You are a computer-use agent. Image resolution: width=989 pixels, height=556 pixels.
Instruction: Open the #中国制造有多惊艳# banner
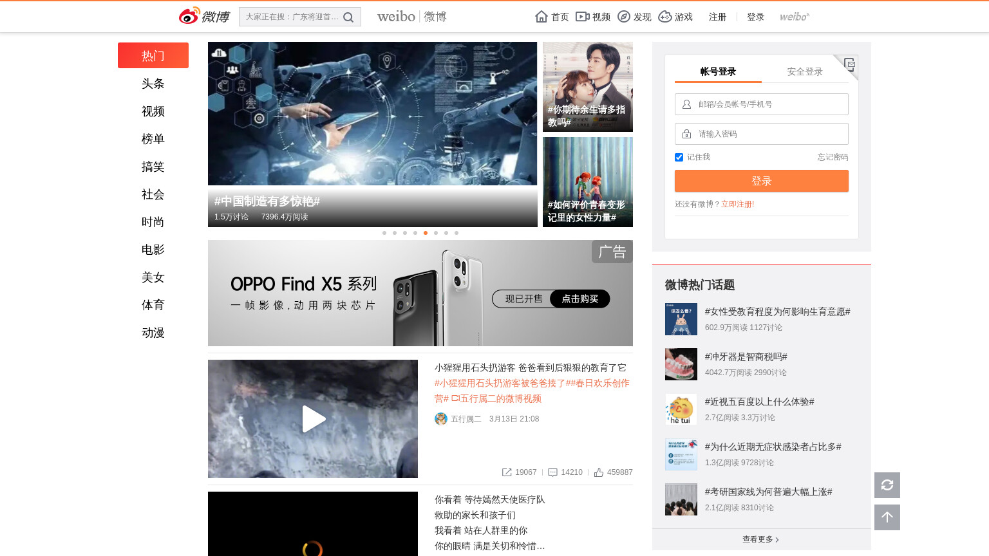click(372, 134)
